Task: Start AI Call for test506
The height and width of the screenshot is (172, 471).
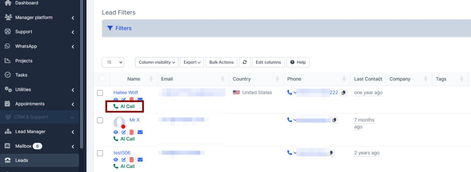Action: [x=124, y=166]
